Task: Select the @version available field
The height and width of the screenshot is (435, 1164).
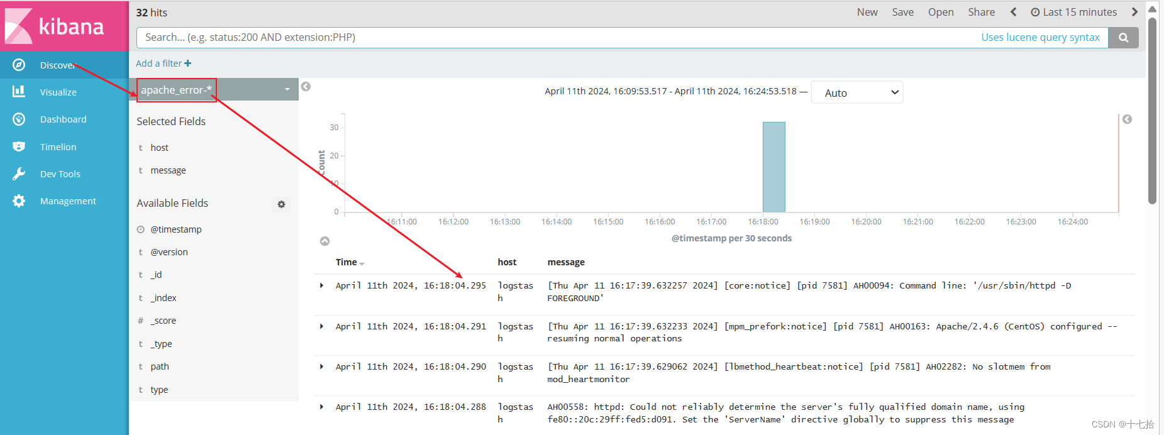Action: click(169, 252)
